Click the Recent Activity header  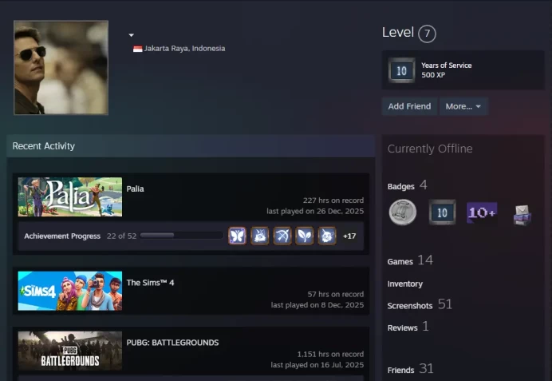click(44, 146)
